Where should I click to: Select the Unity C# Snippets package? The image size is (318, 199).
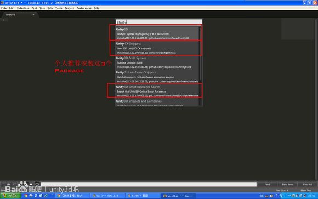(x=157, y=48)
